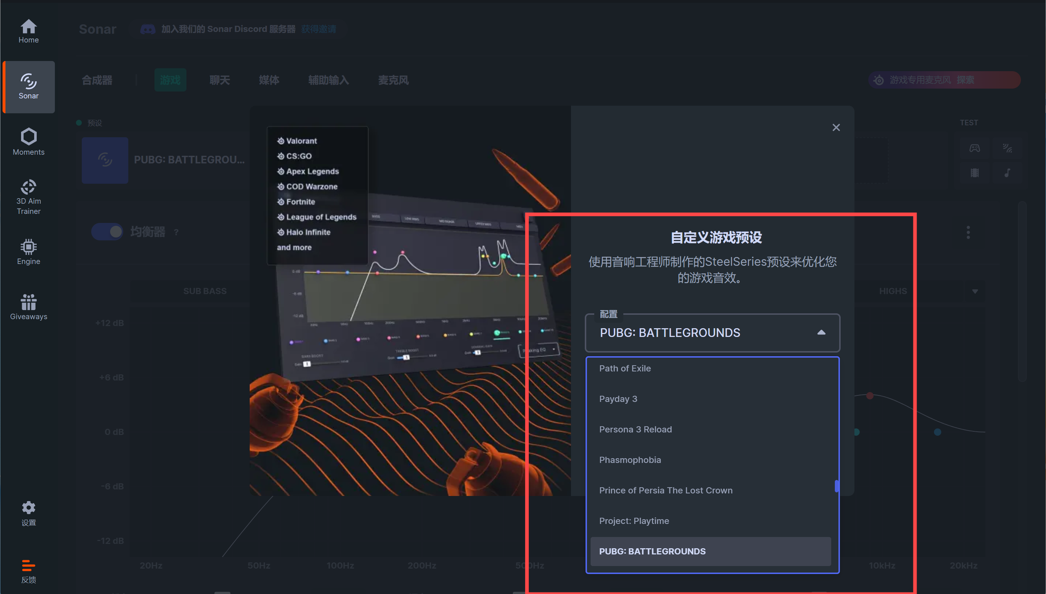Select Payday 3 preset
Image resolution: width=1046 pixels, height=594 pixels.
pos(711,399)
